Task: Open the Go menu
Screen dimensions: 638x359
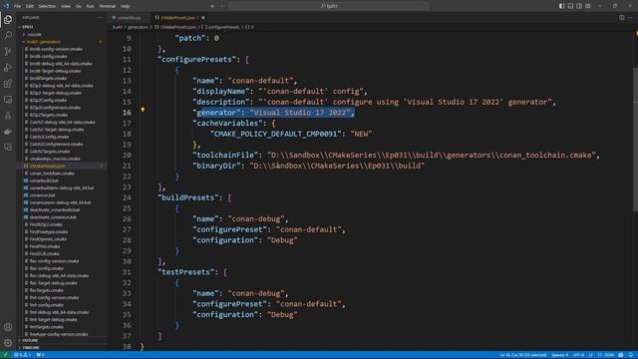Action: [x=78, y=6]
